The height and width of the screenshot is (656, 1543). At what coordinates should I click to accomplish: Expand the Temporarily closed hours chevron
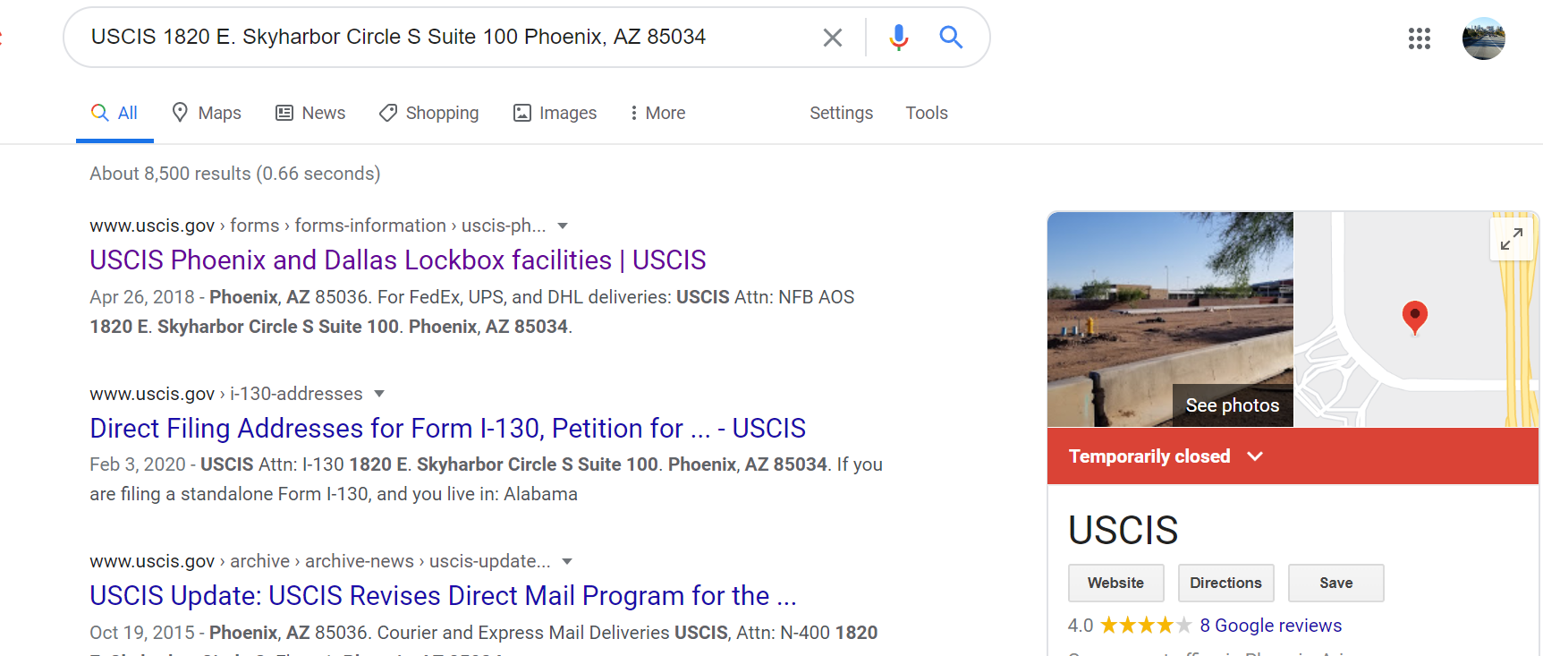point(1255,456)
